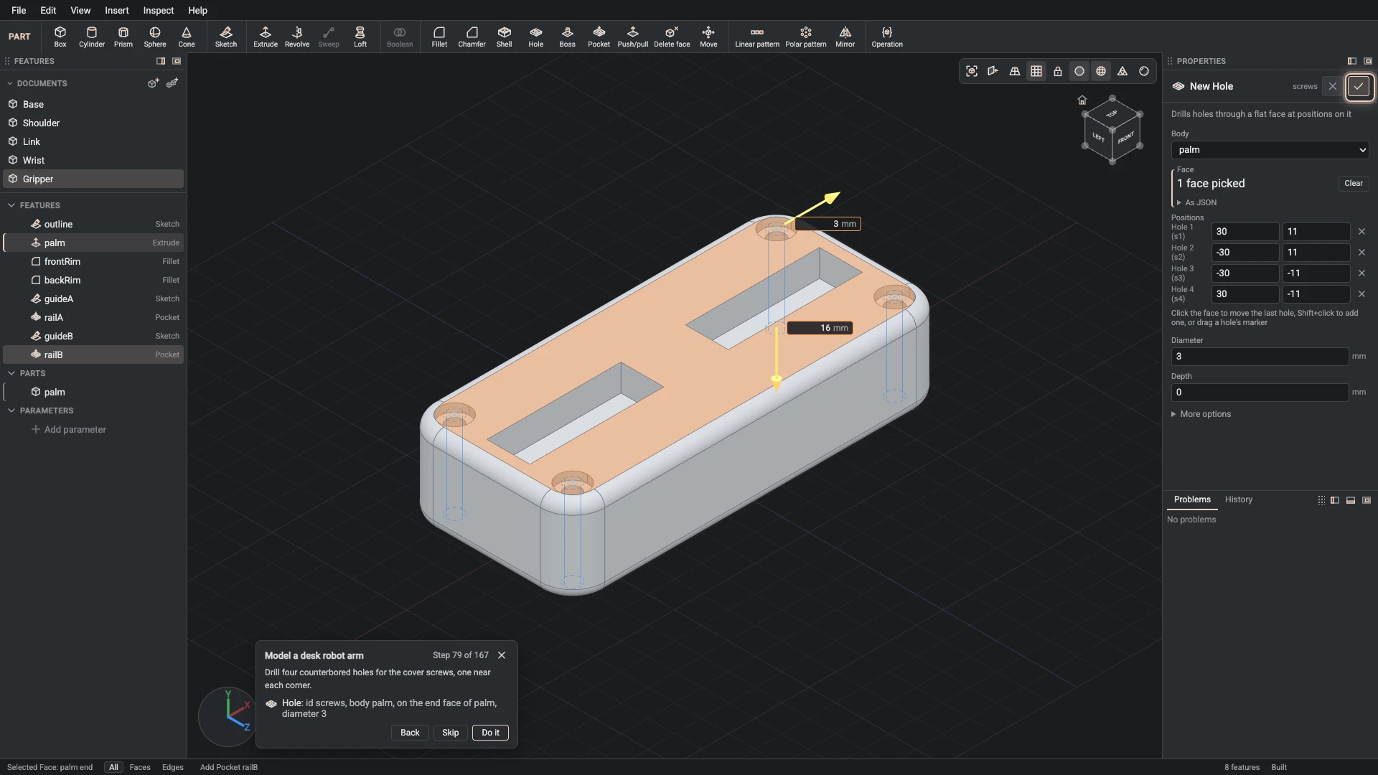Screen dimensions: 1378x775
Task: Skip the current tutorial step
Action: click(x=450, y=733)
